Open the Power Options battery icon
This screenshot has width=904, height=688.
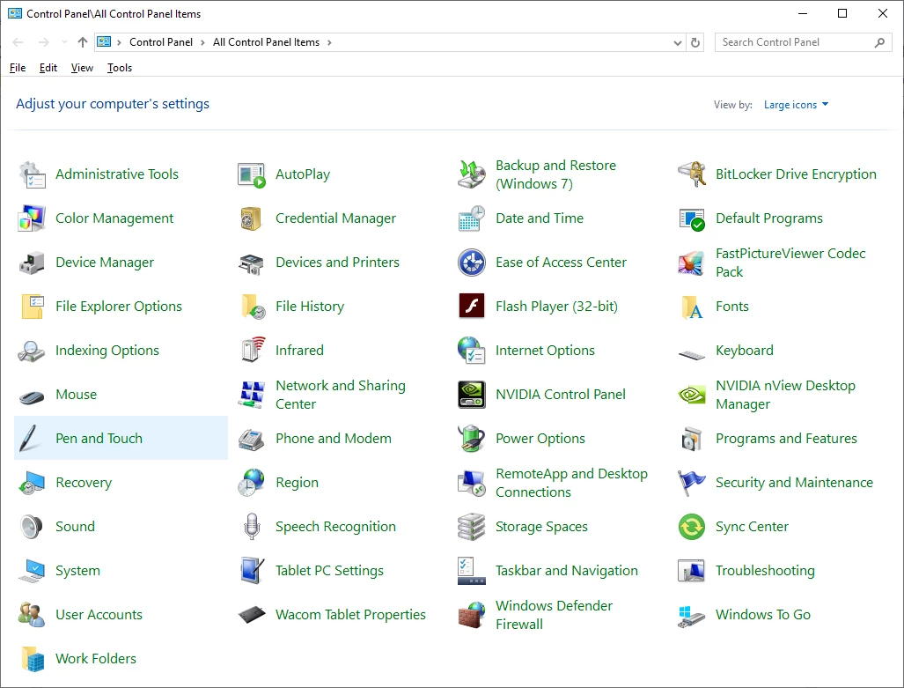click(x=472, y=439)
